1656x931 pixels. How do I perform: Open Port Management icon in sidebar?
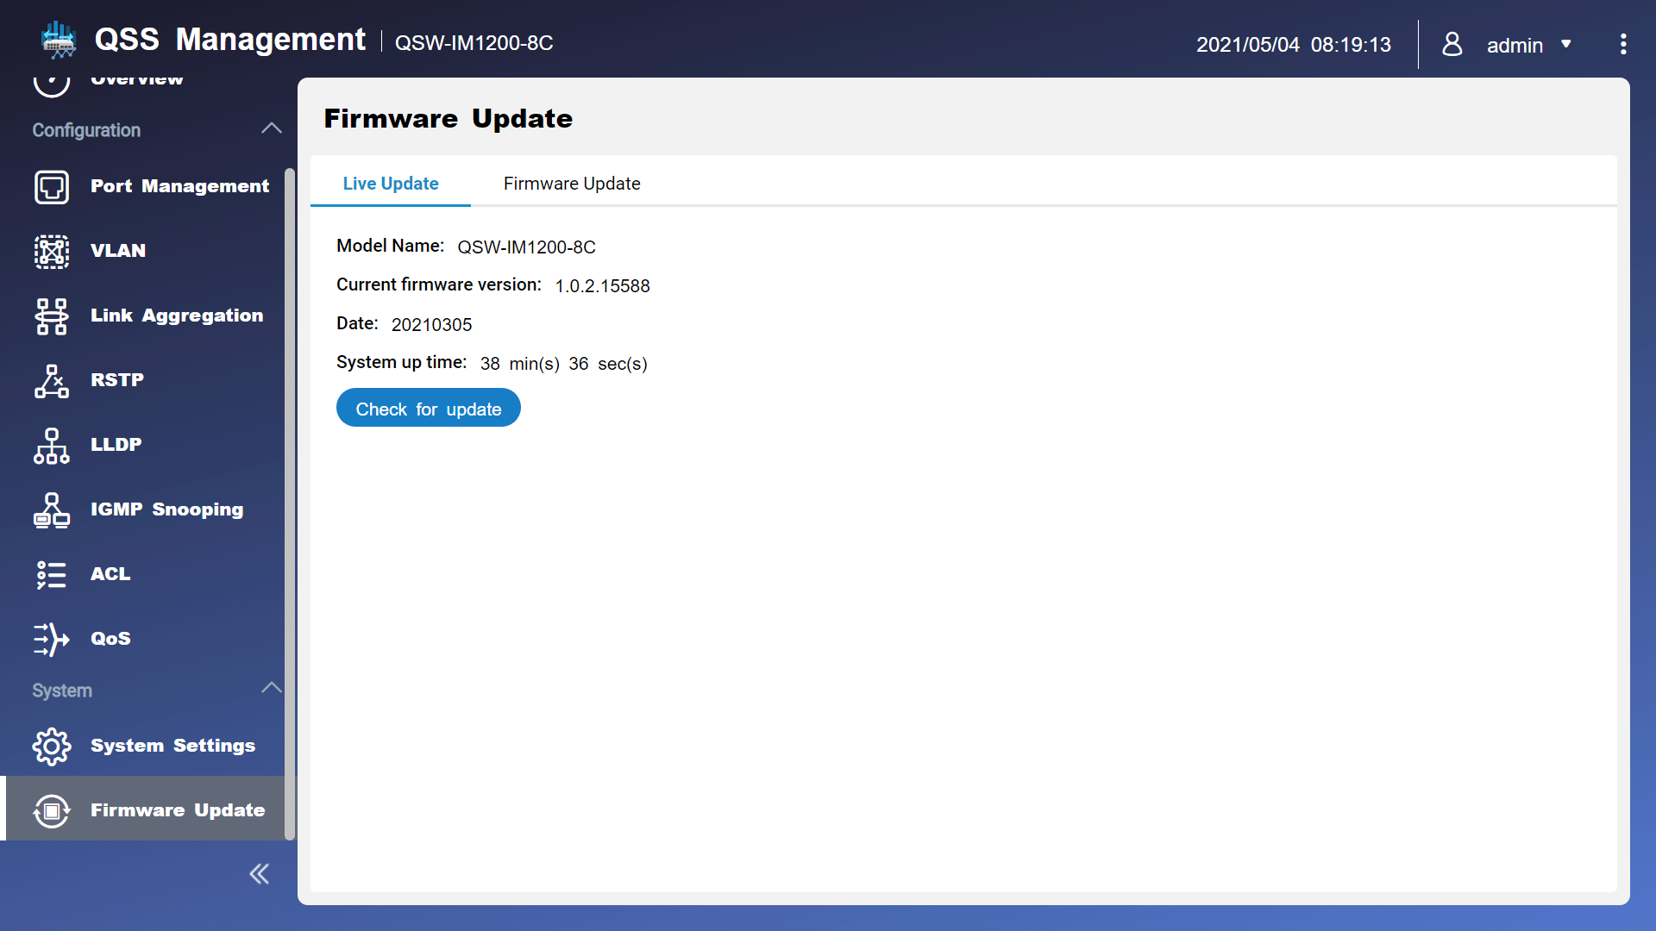click(x=52, y=186)
